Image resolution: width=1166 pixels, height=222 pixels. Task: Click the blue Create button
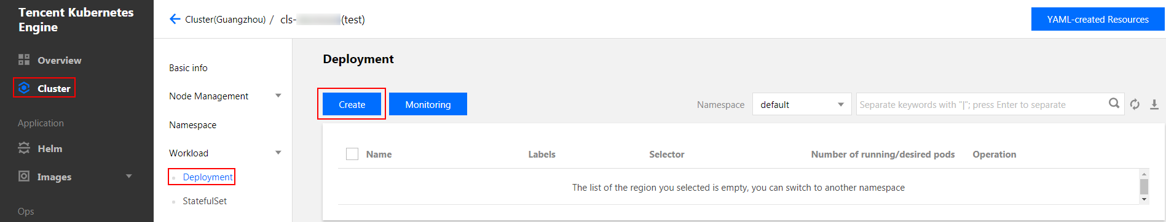tap(352, 104)
